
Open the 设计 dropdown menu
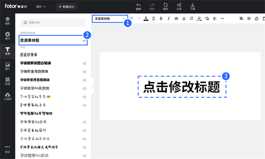(x=41, y=7)
